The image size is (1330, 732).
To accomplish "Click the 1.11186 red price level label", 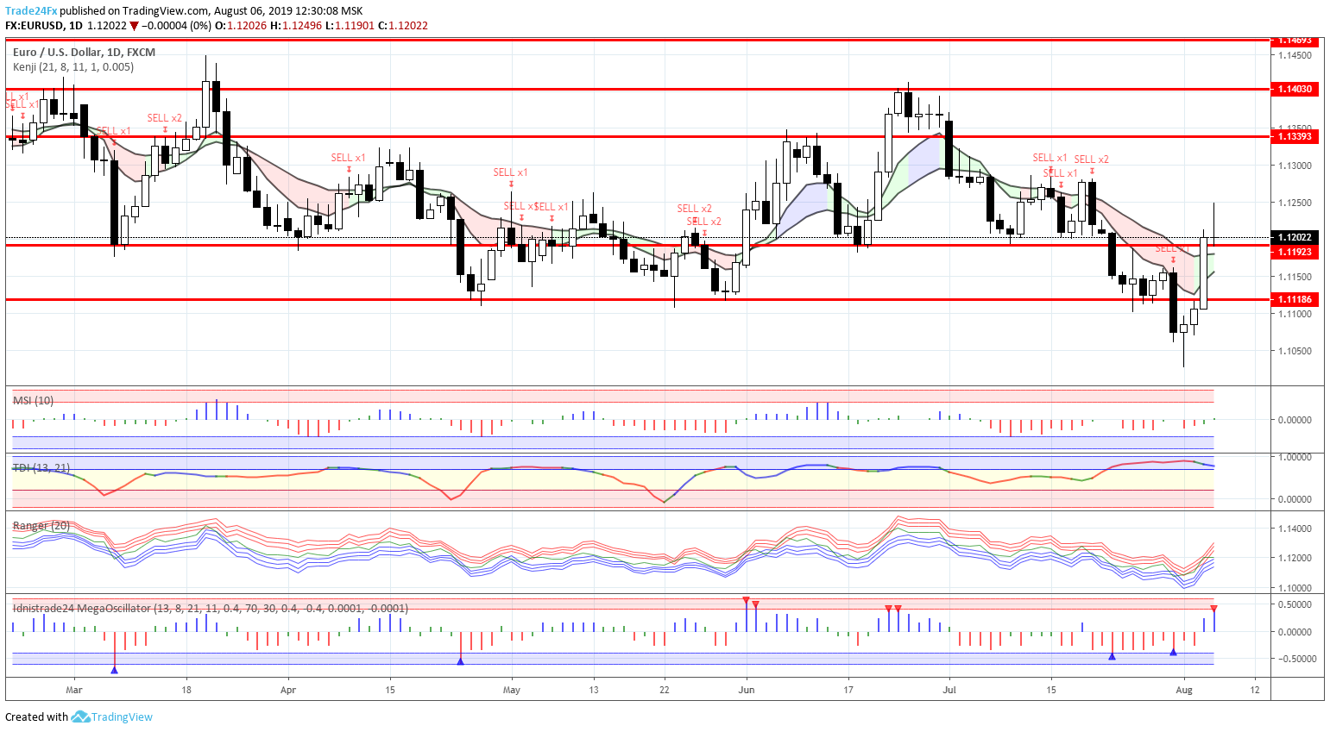I will coord(1295,299).
